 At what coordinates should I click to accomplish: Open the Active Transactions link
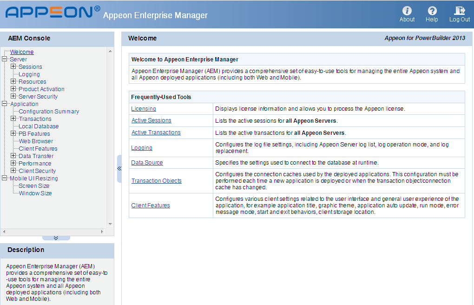[x=156, y=133]
